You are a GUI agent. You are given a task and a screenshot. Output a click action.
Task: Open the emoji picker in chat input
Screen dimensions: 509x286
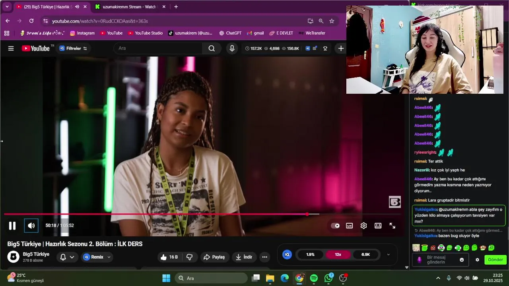pyautogui.click(x=462, y=260)
